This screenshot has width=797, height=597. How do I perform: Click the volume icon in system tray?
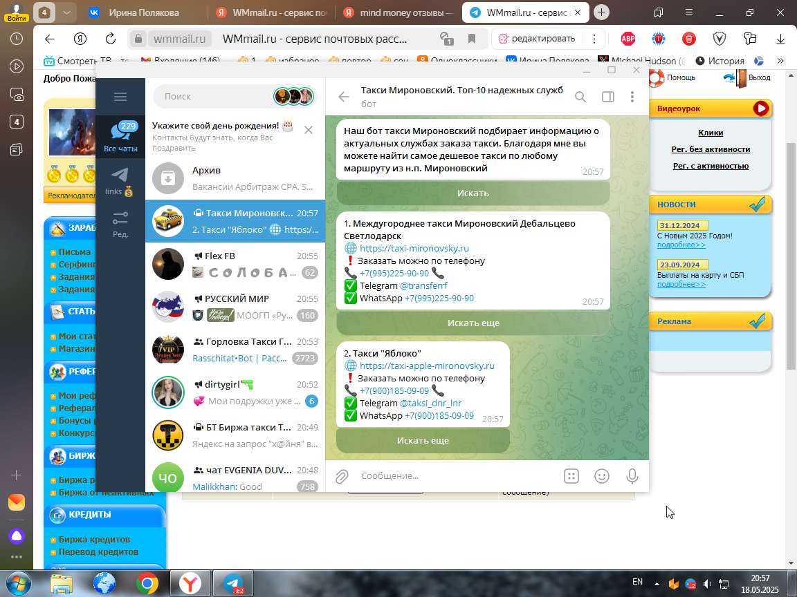click(x=706, y=585)
